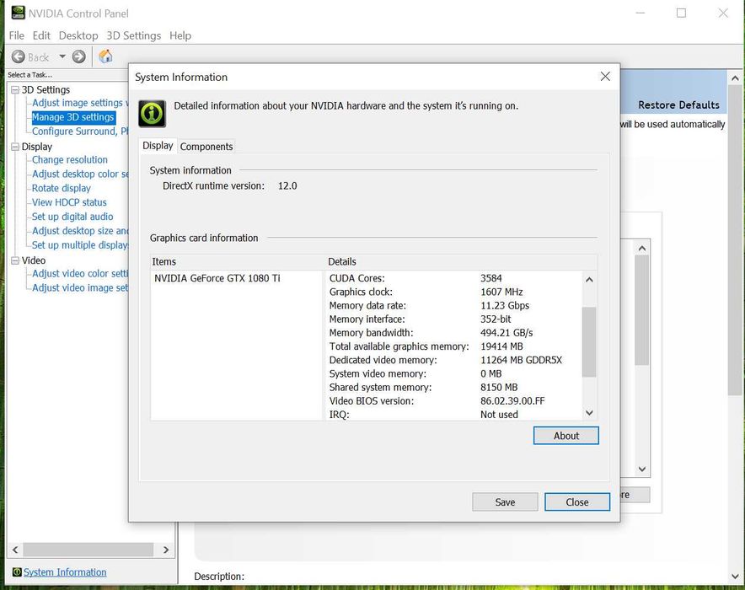The height and width of the screenshot is (590, 745).
Task: Close the System Information dialog with X
Action: (x=605, y=77)
